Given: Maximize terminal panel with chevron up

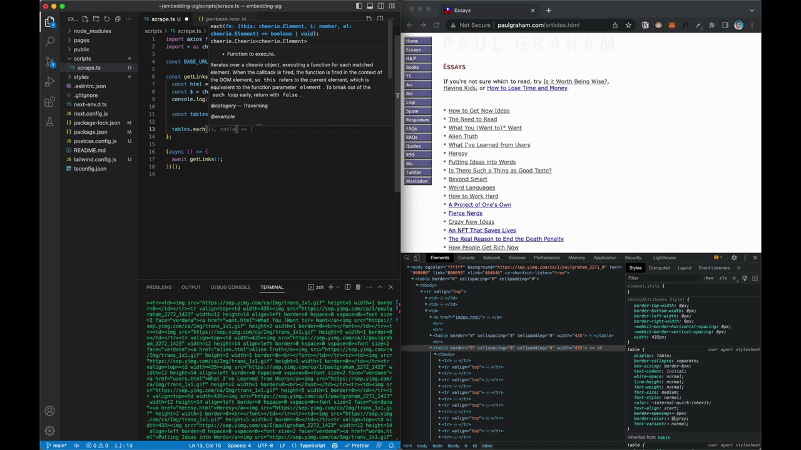Looking at the screenshot, I should pyautogui.click(x=380, y=287).
